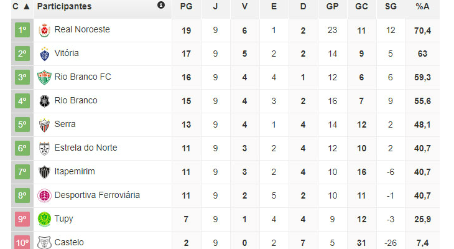Screen dimensions: 454x249
Task: Click the Itapemirim team crest
Action: [44, 172]
